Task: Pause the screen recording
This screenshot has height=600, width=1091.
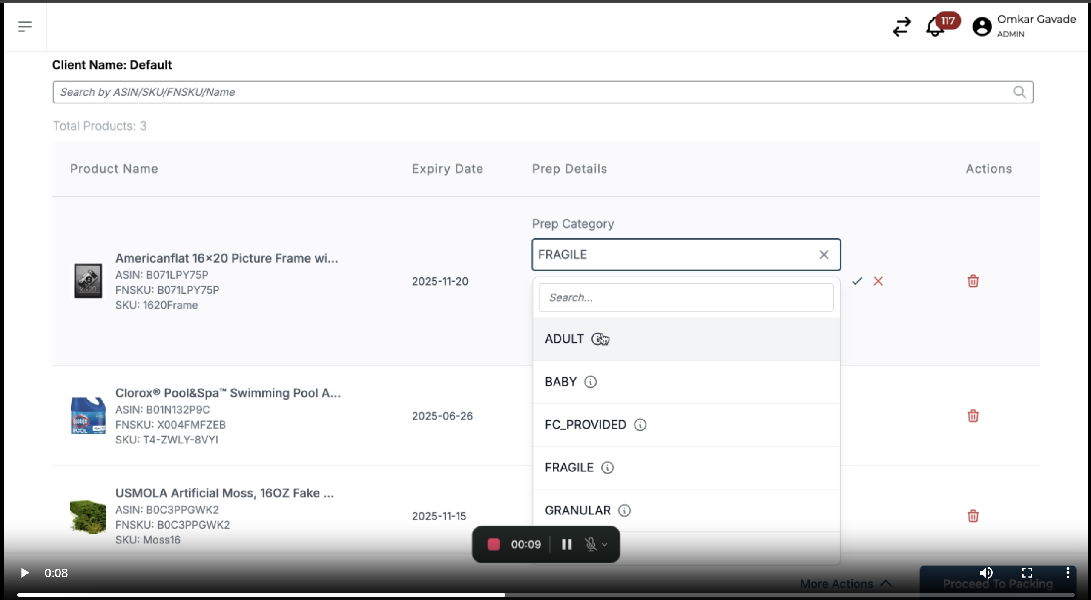Action: [566, 544]
